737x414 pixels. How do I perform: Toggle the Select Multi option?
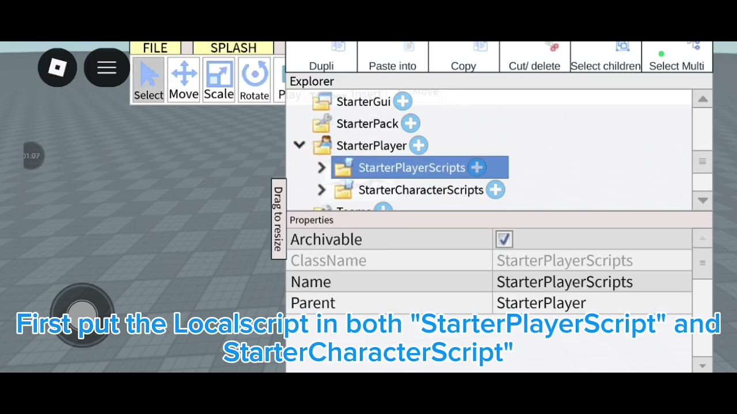coord(677,57)
